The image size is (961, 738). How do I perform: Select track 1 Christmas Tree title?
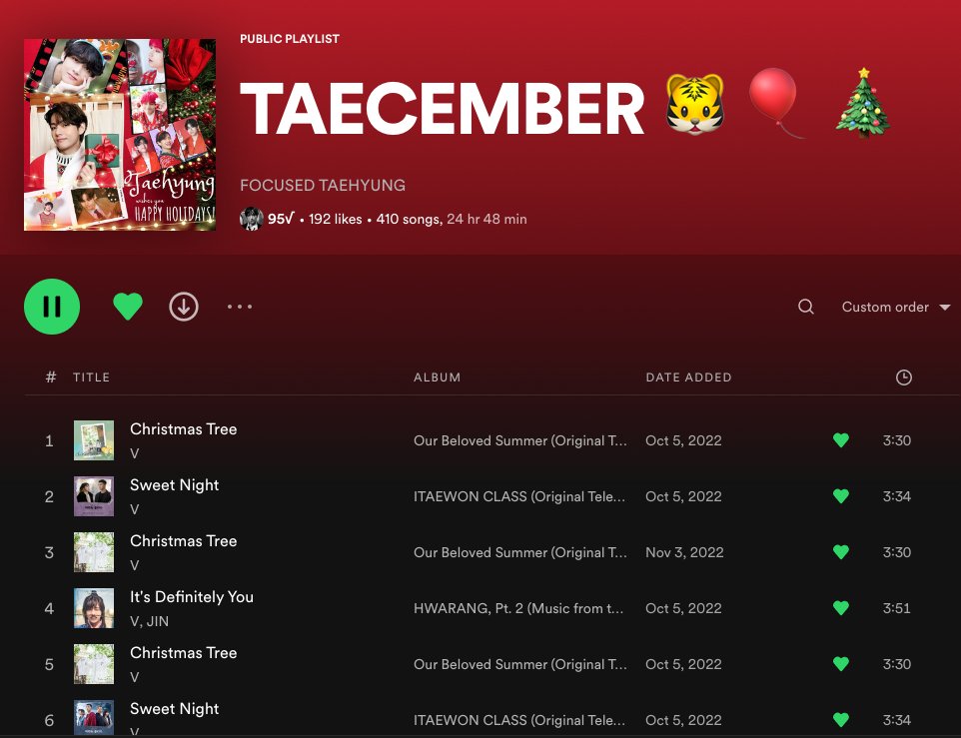[183, 428]
